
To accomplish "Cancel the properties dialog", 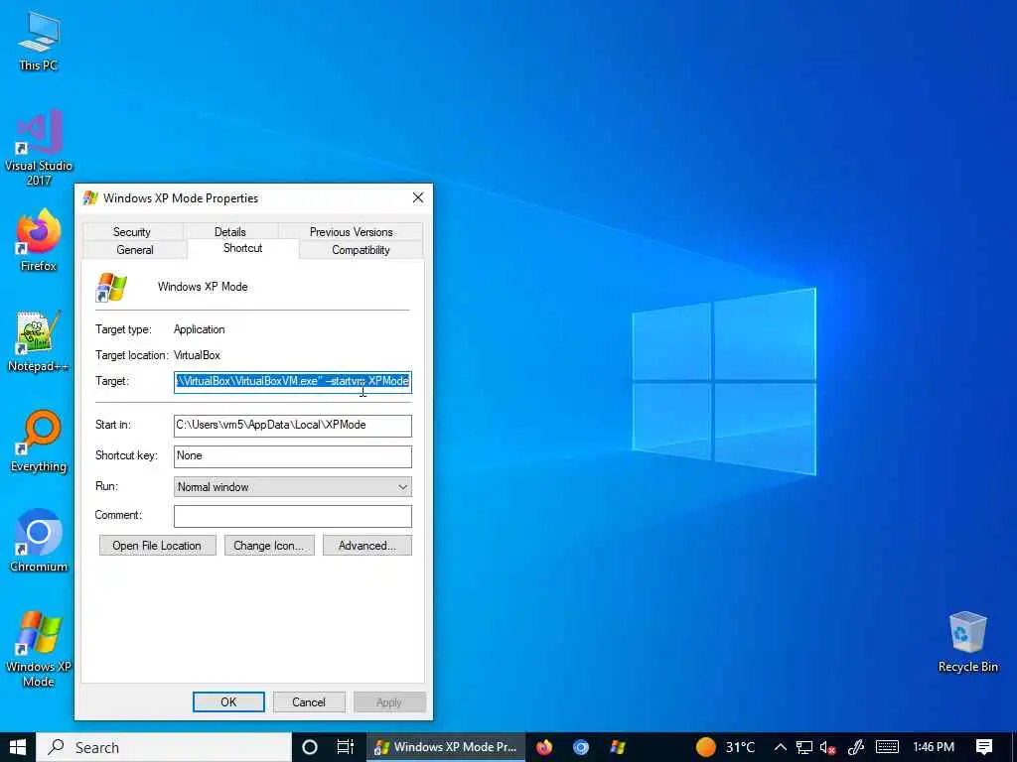I will coord(309,701).
